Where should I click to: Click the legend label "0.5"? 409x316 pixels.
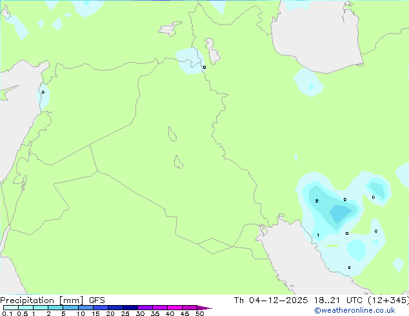click(23, 313)
